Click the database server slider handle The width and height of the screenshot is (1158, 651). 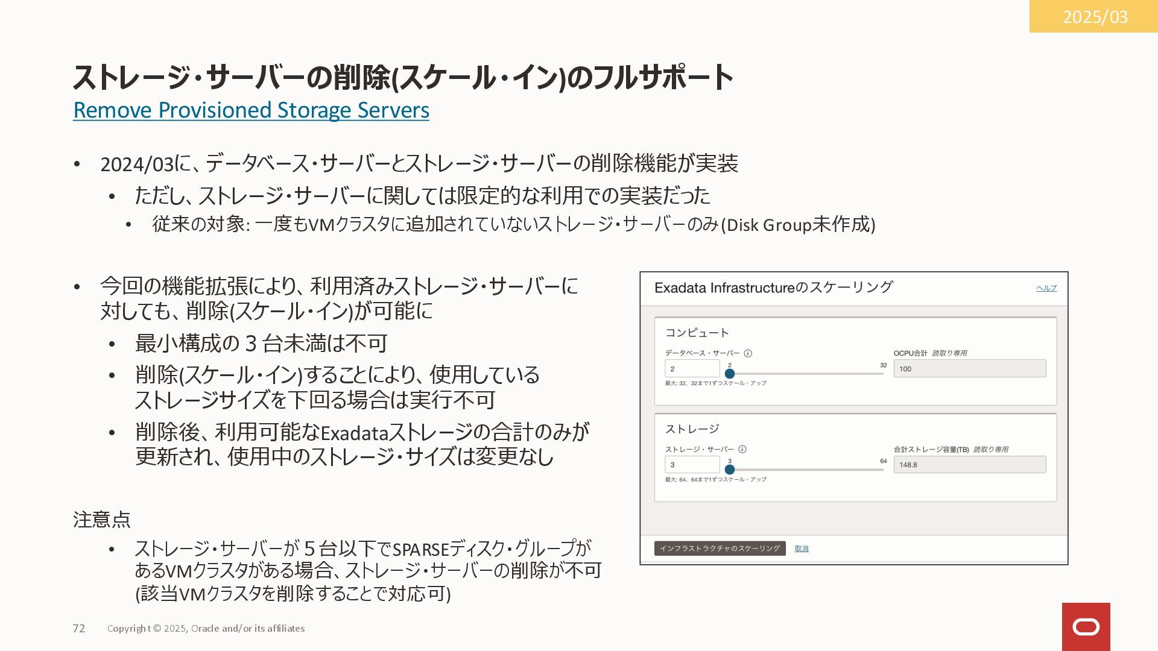pyautogui.click(x=730, y=374)
